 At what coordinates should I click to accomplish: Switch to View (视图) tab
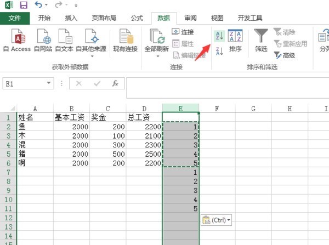[217, 18]
